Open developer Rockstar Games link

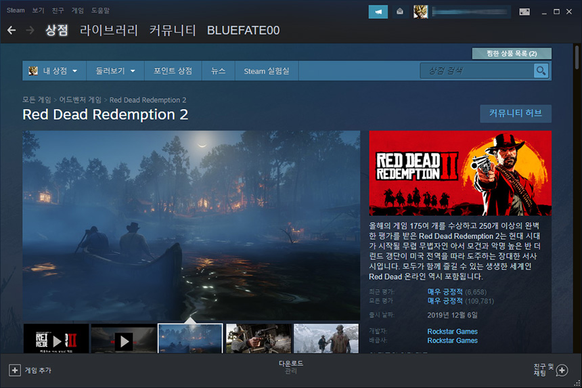coord(452,331)
